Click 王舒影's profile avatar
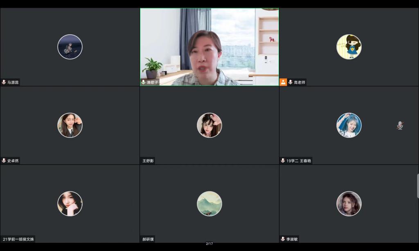This screenshot has height=251, width=419. (x=209, y=125)
